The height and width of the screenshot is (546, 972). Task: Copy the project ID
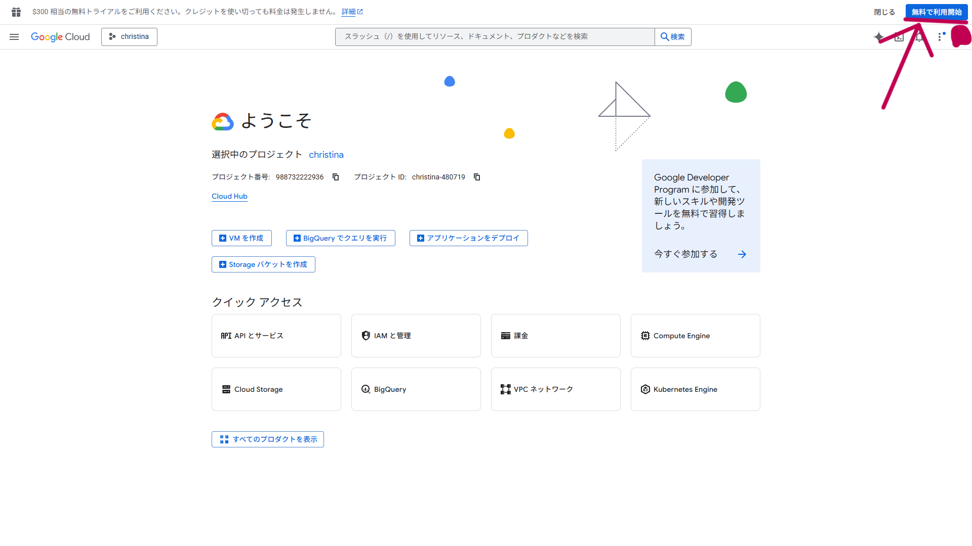click(477, 177)
